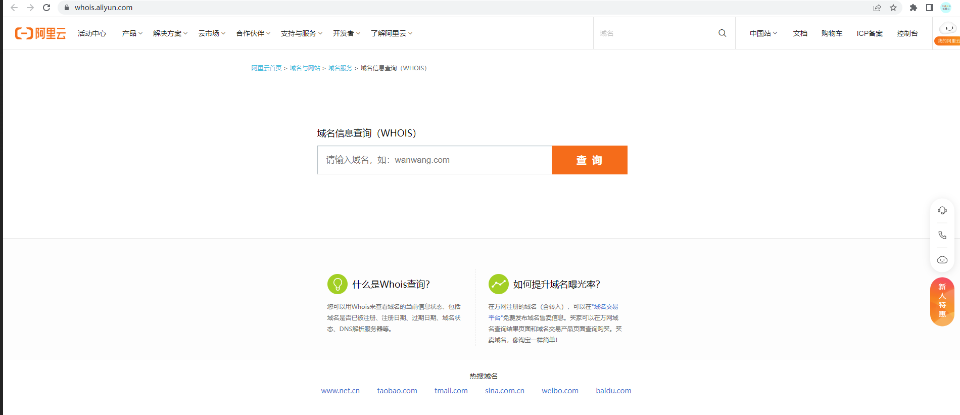Open the browser profile avatar

946,8
